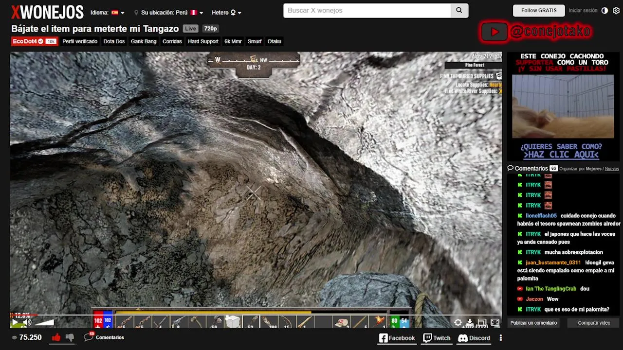The height and width of the screenshot is (350, 623).
Task: Click the Live badge next to title
Action: click(190, 29)
